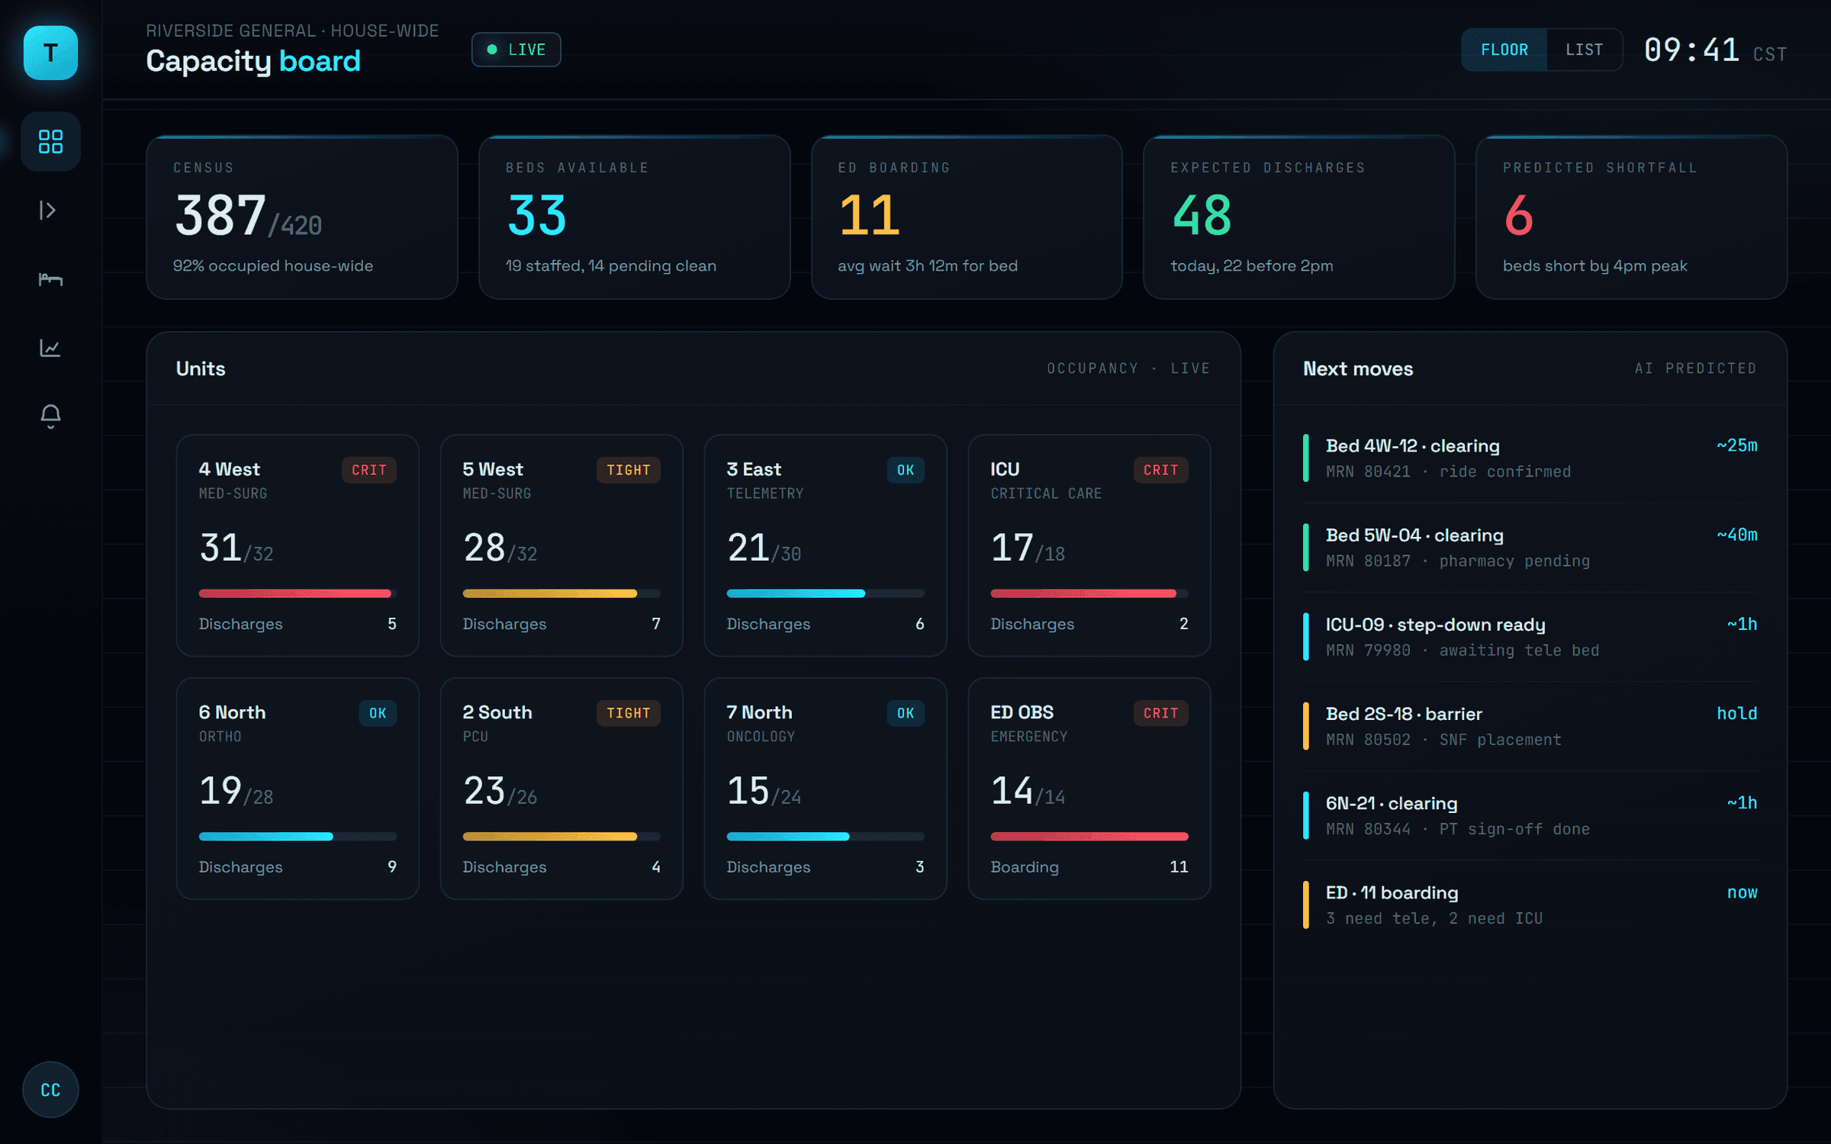Click the 09:41 clock display
The image size is (1831, 1144).
(x=1691, y=50)
